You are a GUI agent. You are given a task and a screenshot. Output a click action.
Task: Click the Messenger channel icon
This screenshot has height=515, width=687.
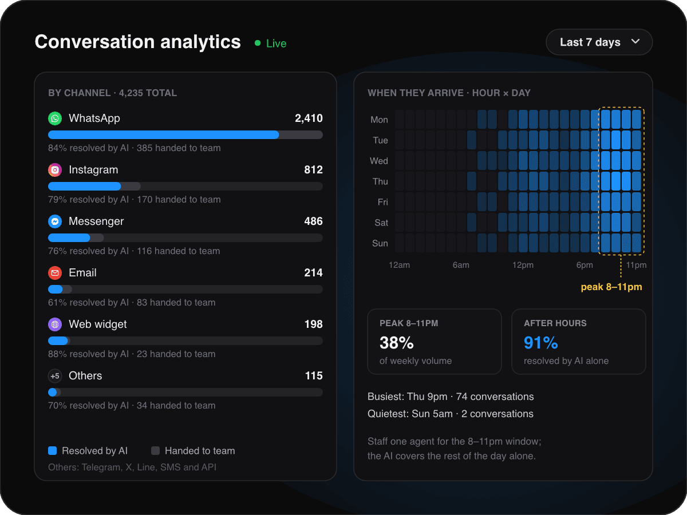coord(55,221)
